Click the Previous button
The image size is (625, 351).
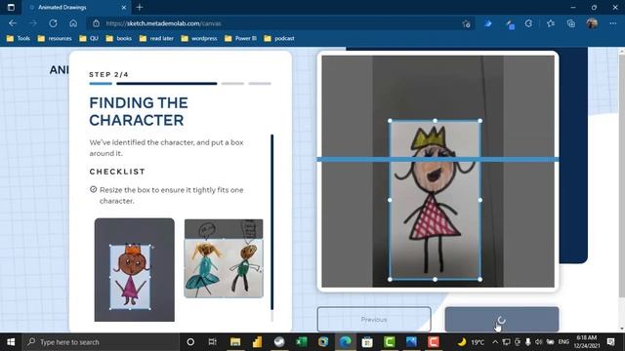[x=374, y=319]
